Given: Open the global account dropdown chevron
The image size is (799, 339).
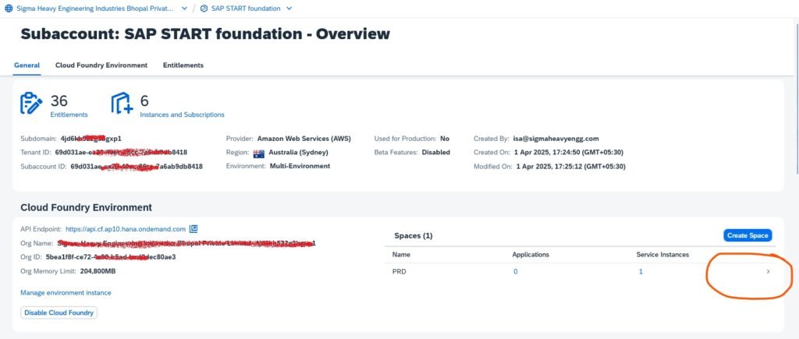Looking at the screenshot, I should click(x=184, y=9).
